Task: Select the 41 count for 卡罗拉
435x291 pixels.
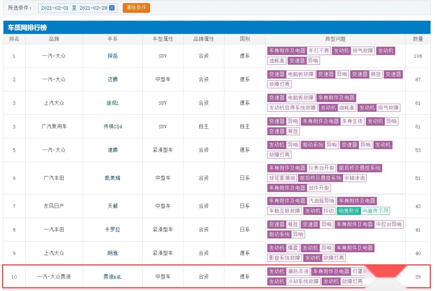Action: pyautogui.click(x=418, y=230)
